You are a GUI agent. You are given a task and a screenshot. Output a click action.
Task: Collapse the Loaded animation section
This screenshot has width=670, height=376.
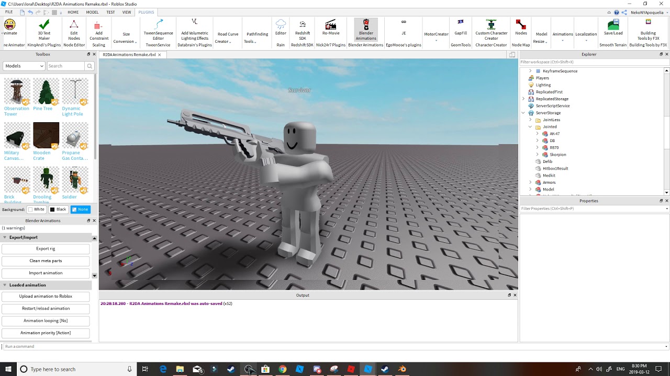click(5, 285)
